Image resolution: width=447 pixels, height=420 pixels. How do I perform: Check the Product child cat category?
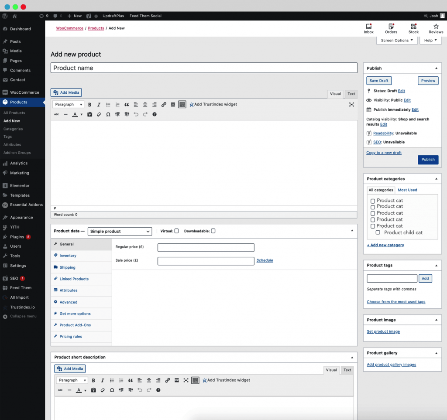pyautogui.click(x=378, y=232)
